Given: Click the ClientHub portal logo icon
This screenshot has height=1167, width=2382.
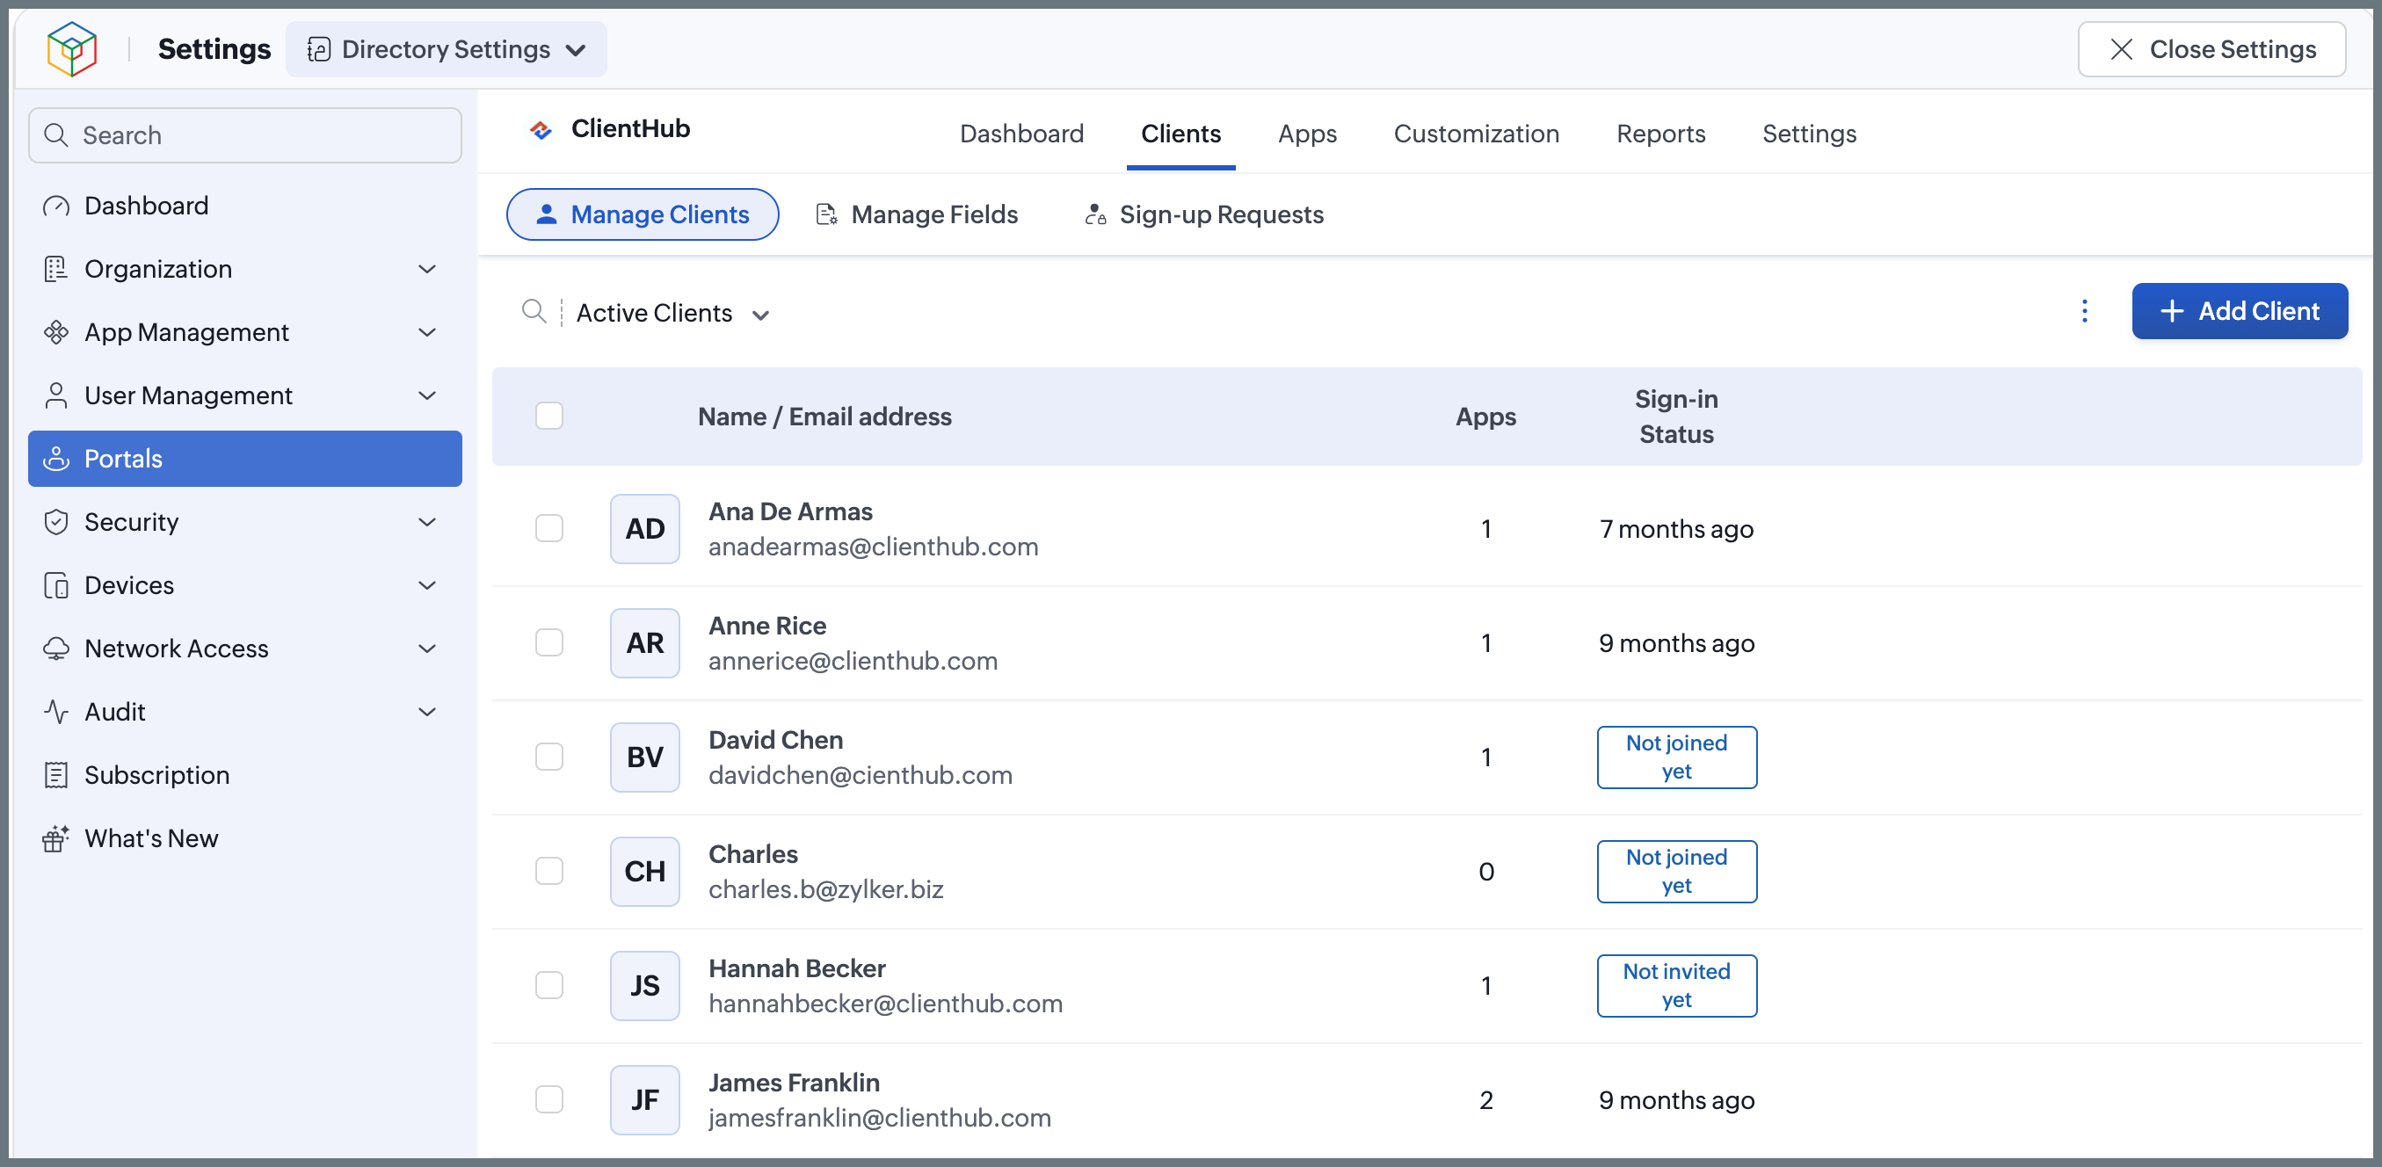Looking at the screenshot, I should point(541,129).
